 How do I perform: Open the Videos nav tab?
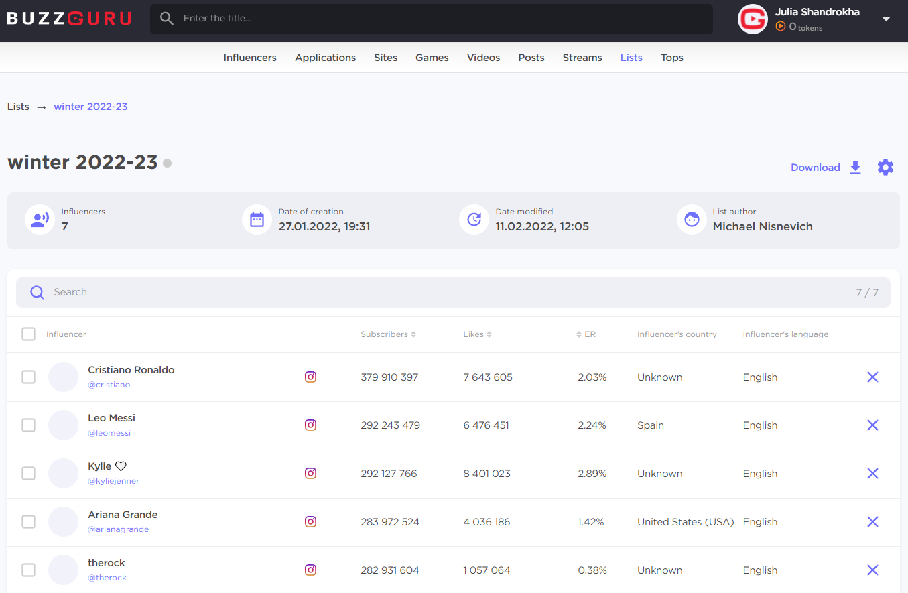coord(484,58)
